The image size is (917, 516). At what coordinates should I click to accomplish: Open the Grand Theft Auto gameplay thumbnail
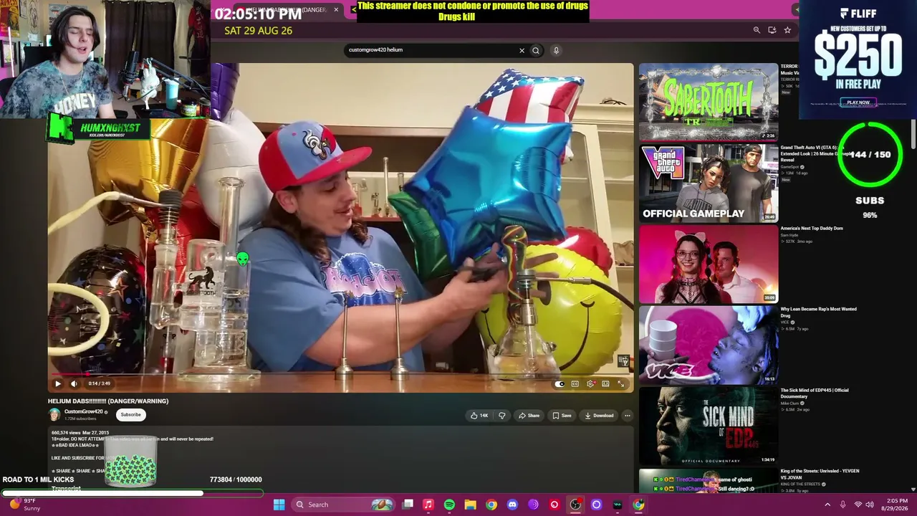click(708, 183)
